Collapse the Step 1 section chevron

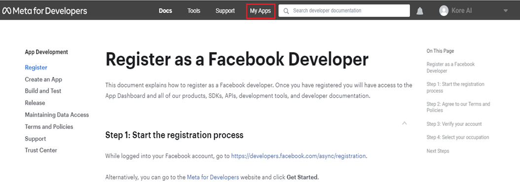[404, 123]
